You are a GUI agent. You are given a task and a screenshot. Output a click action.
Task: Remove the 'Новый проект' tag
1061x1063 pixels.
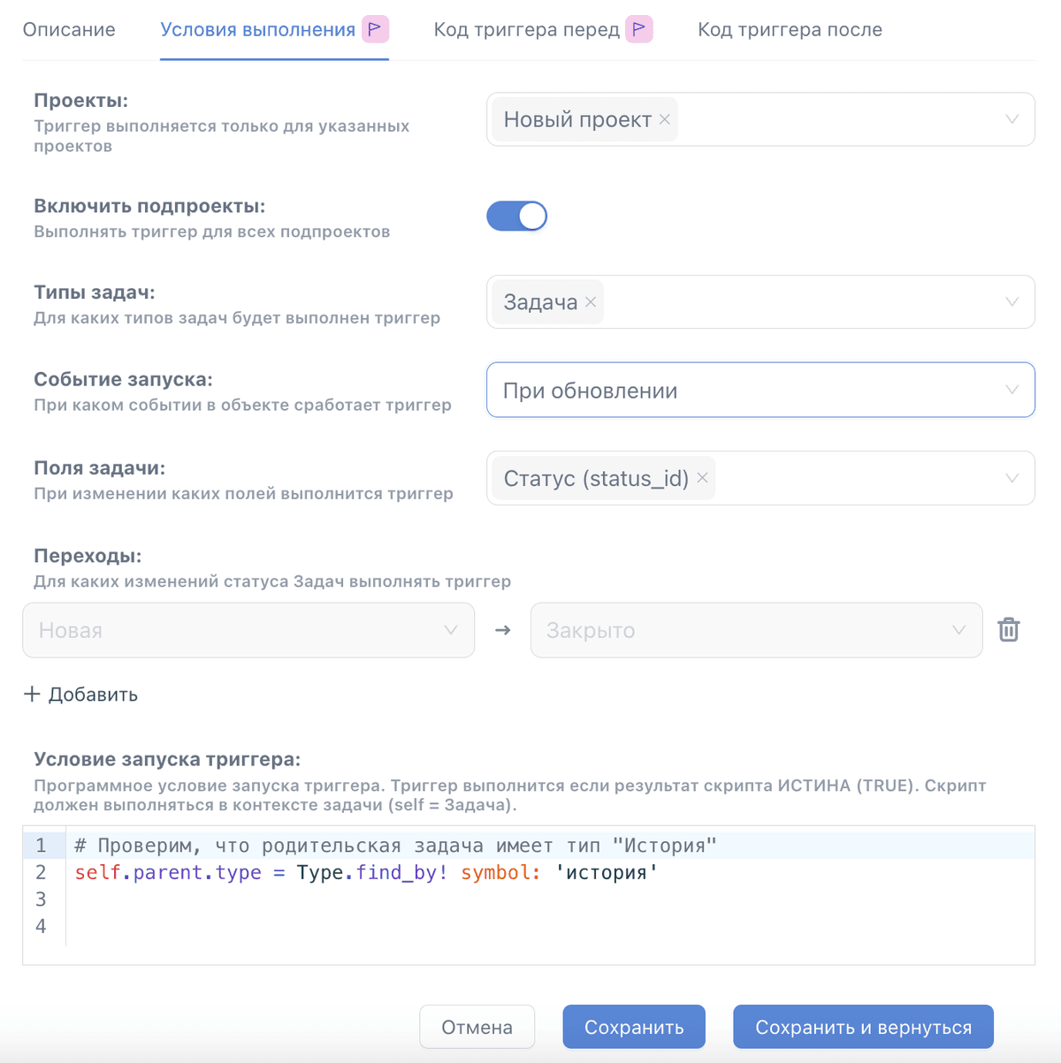(665, 119)
